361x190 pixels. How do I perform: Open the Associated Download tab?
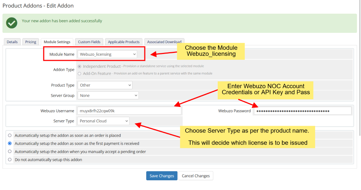164,42
